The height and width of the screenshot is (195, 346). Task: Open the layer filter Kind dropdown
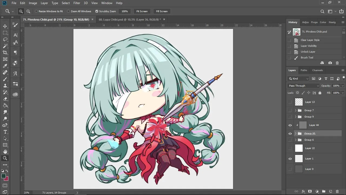[298, 79]
